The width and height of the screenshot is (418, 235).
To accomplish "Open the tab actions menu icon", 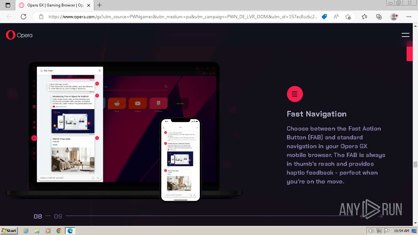I will coord(8,5).
